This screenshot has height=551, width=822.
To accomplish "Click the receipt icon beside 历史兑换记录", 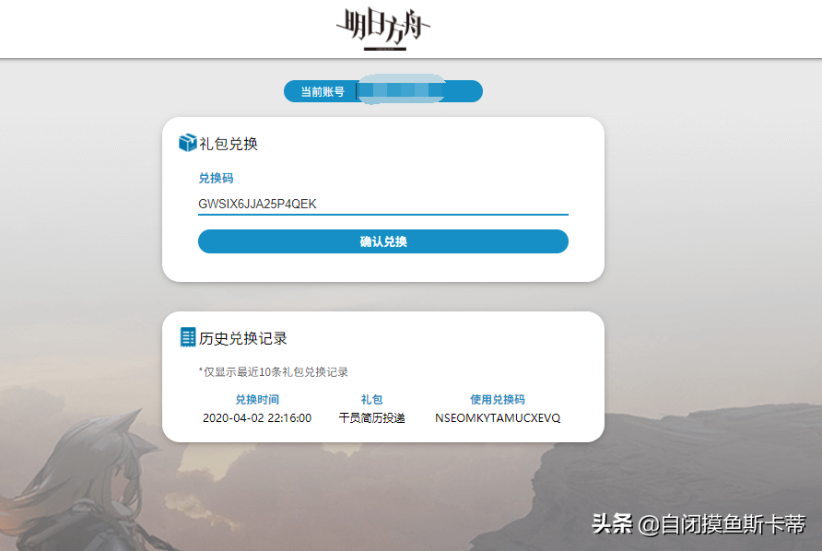I will tap(188, 337).
